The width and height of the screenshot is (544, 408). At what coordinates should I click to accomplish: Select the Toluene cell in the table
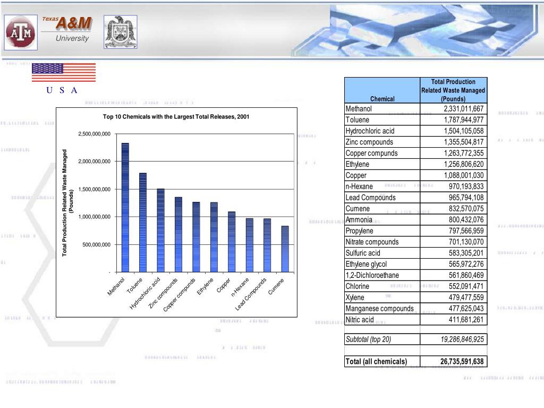[382, 120]
